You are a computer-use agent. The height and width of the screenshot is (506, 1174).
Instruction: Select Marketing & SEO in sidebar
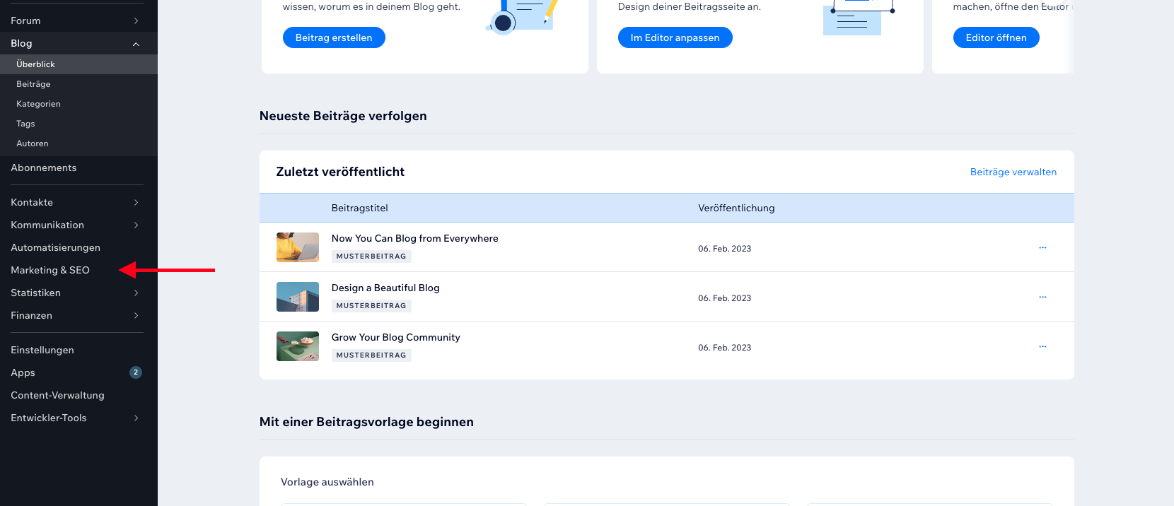pos(50,270)
